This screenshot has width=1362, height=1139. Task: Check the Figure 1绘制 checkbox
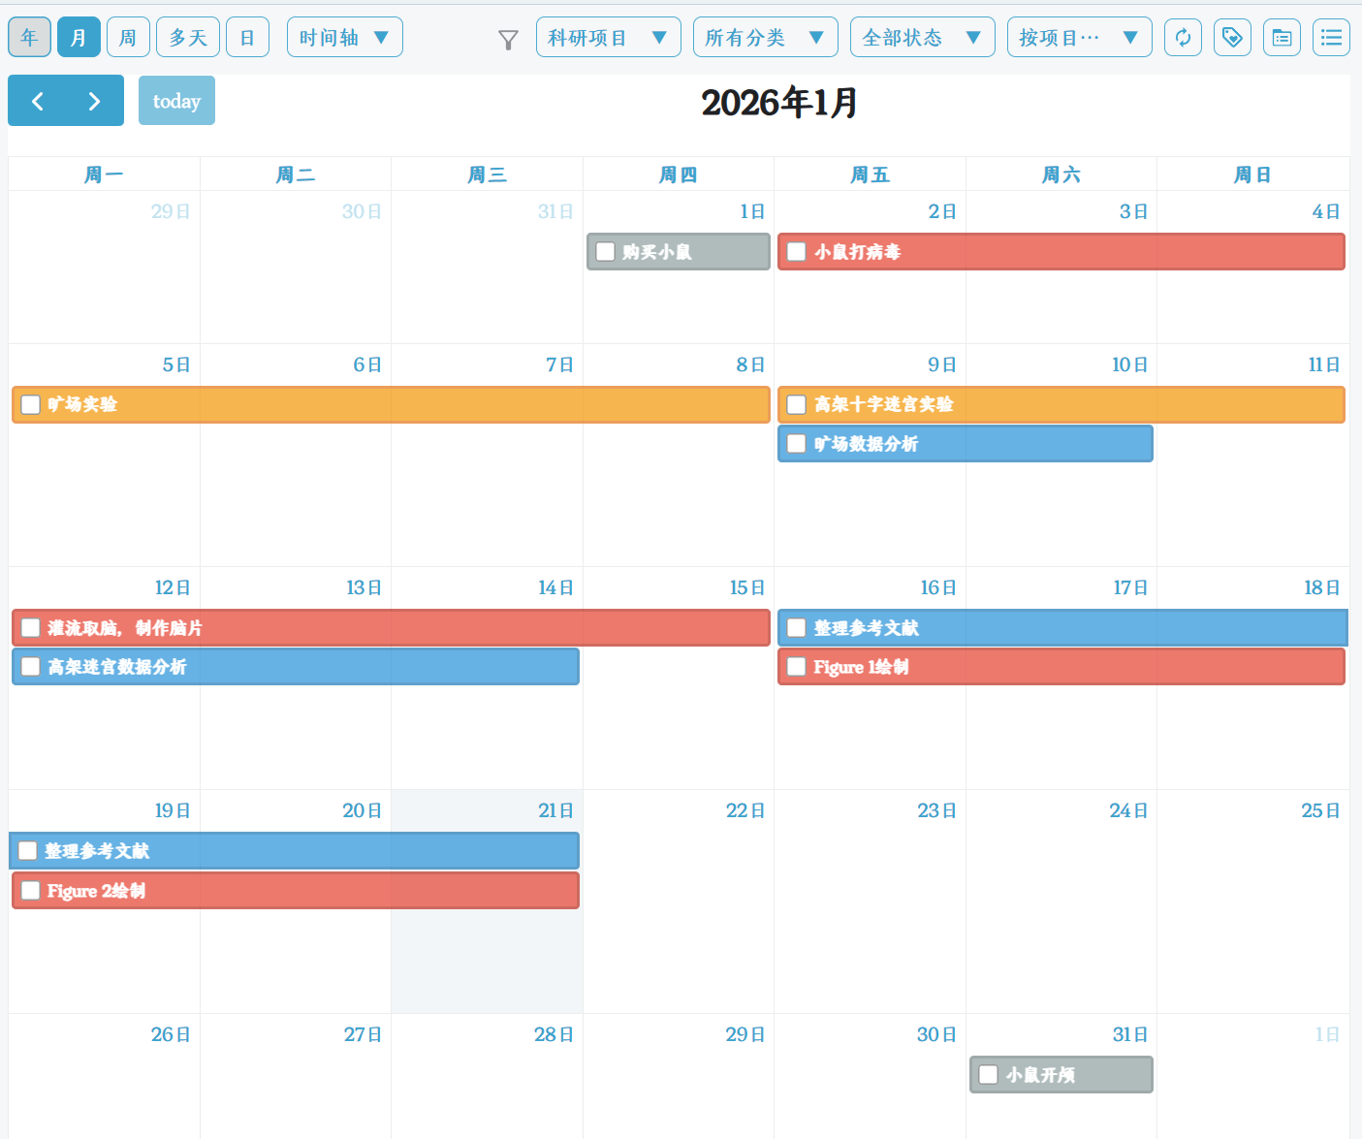tap(797, 667)
